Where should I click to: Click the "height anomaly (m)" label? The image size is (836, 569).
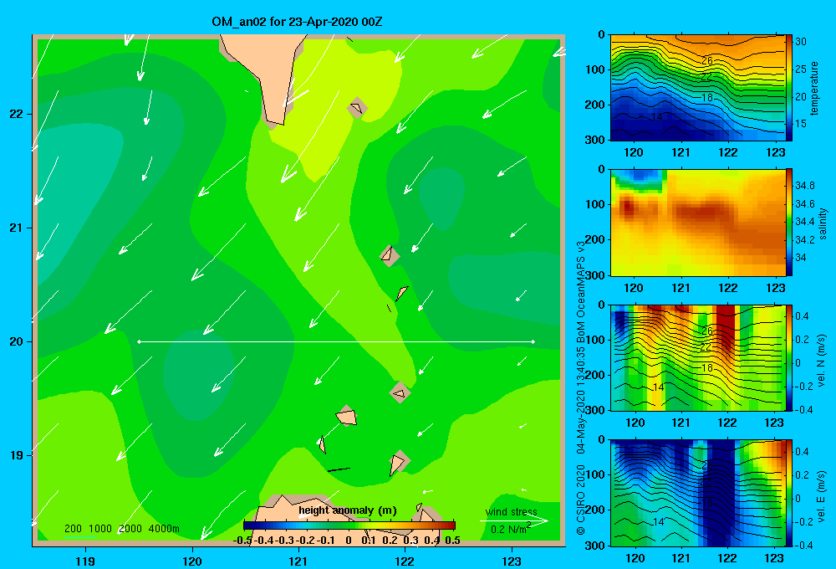click(x=348, y=510)
